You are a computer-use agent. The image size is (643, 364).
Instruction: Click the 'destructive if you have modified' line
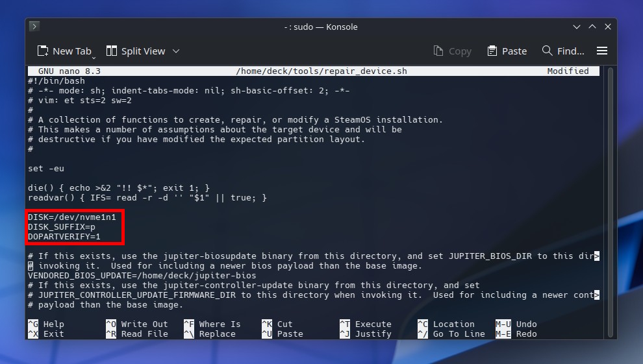(196, 140)
